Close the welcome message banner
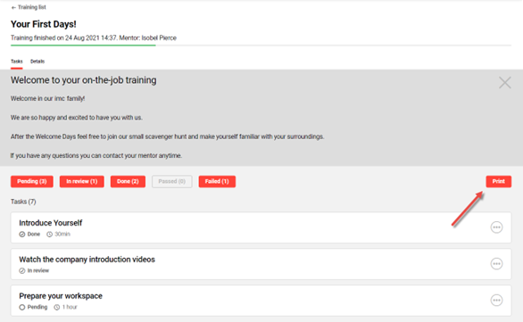The image size is (523, 322). (x=504, y=82)
